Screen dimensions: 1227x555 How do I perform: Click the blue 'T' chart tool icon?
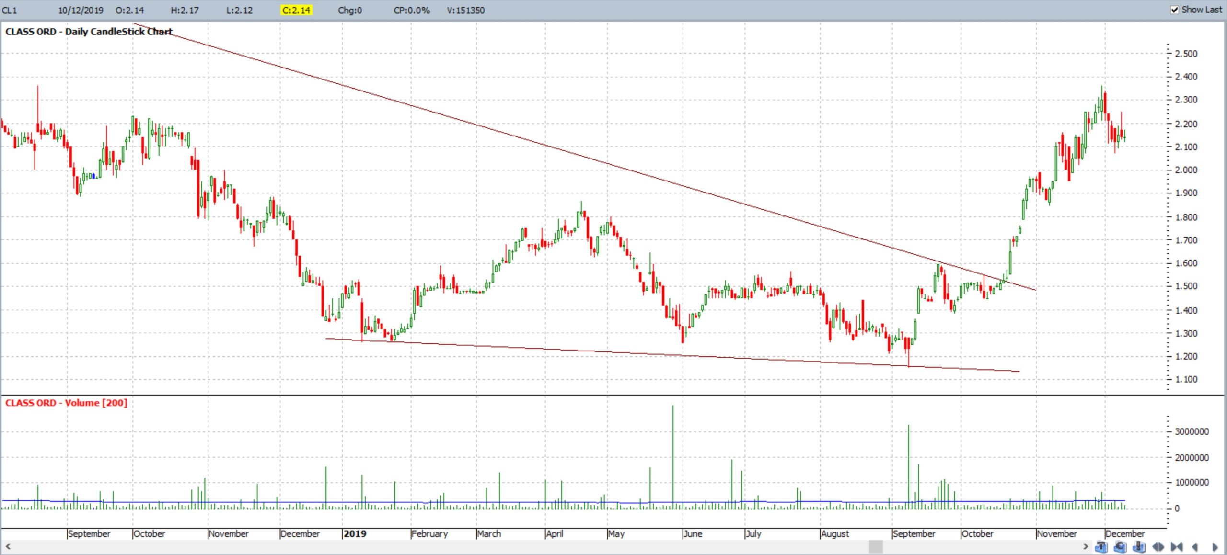coord(1101,546)
